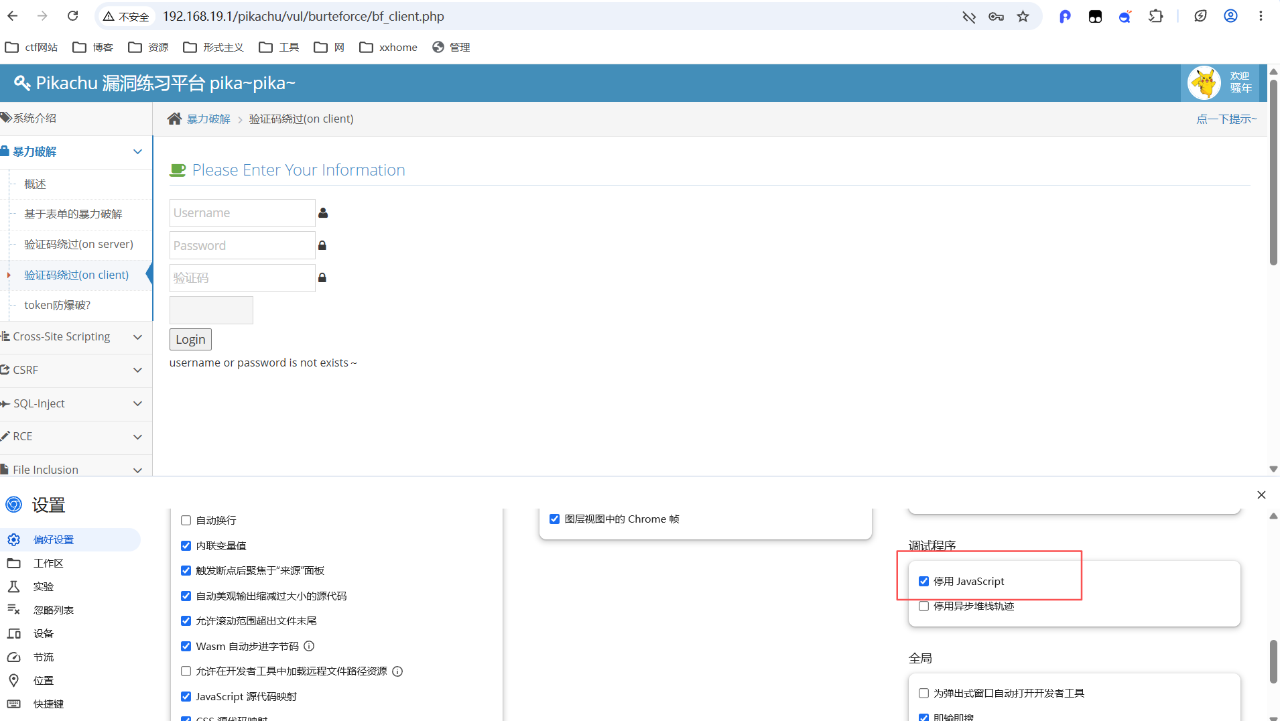Expand the RCE sidebar section
This screenshot has height=721, width=1280.
coord(76,436)
